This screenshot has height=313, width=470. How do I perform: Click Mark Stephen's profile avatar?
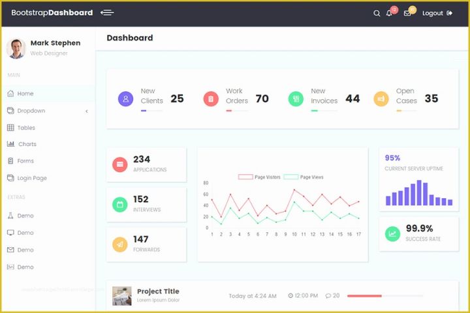pyautogui.click(x=16, y=48)
